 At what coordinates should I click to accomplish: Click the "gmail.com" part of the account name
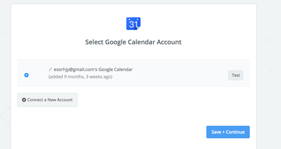tap(77, 69)
